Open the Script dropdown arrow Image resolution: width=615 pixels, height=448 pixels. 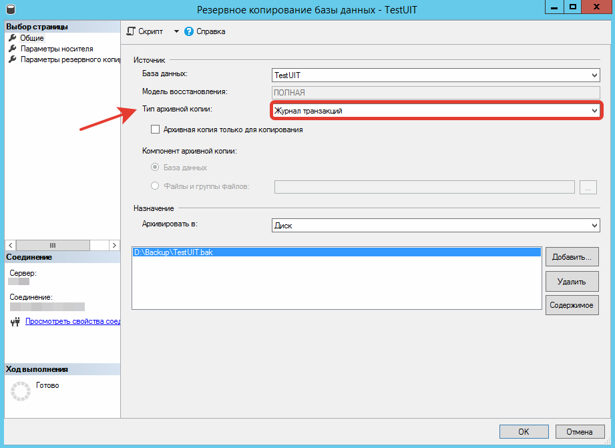[x=176, y=31]
